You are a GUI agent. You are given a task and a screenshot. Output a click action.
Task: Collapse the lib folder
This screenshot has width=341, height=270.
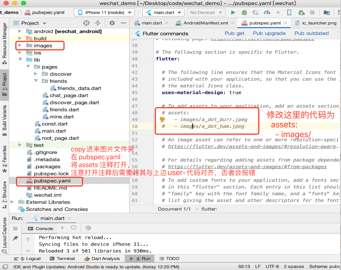click(20, 60)
